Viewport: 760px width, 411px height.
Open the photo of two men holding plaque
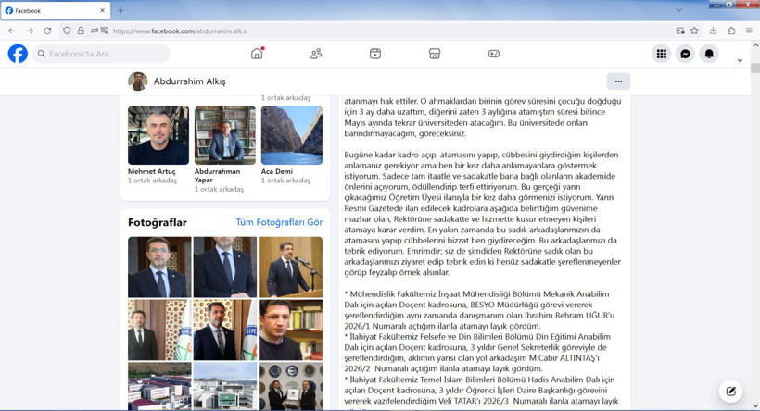(290, 386)
